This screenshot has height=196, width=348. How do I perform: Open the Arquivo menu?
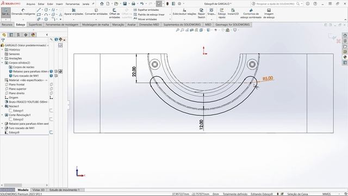[x=30, y=4]
